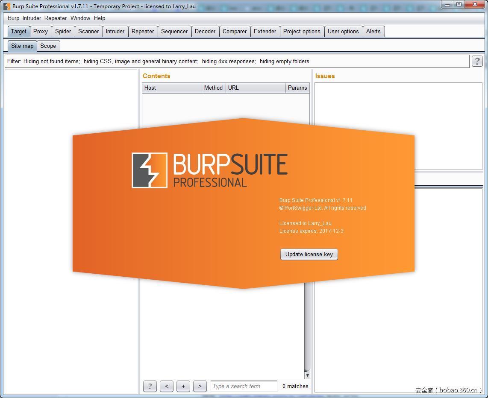Click Burp Suite title bar icon
The height and width of the screenshot is (398, 488).
click(6, 6)
